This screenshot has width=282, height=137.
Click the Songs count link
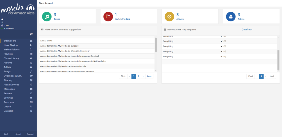(55, 15)
